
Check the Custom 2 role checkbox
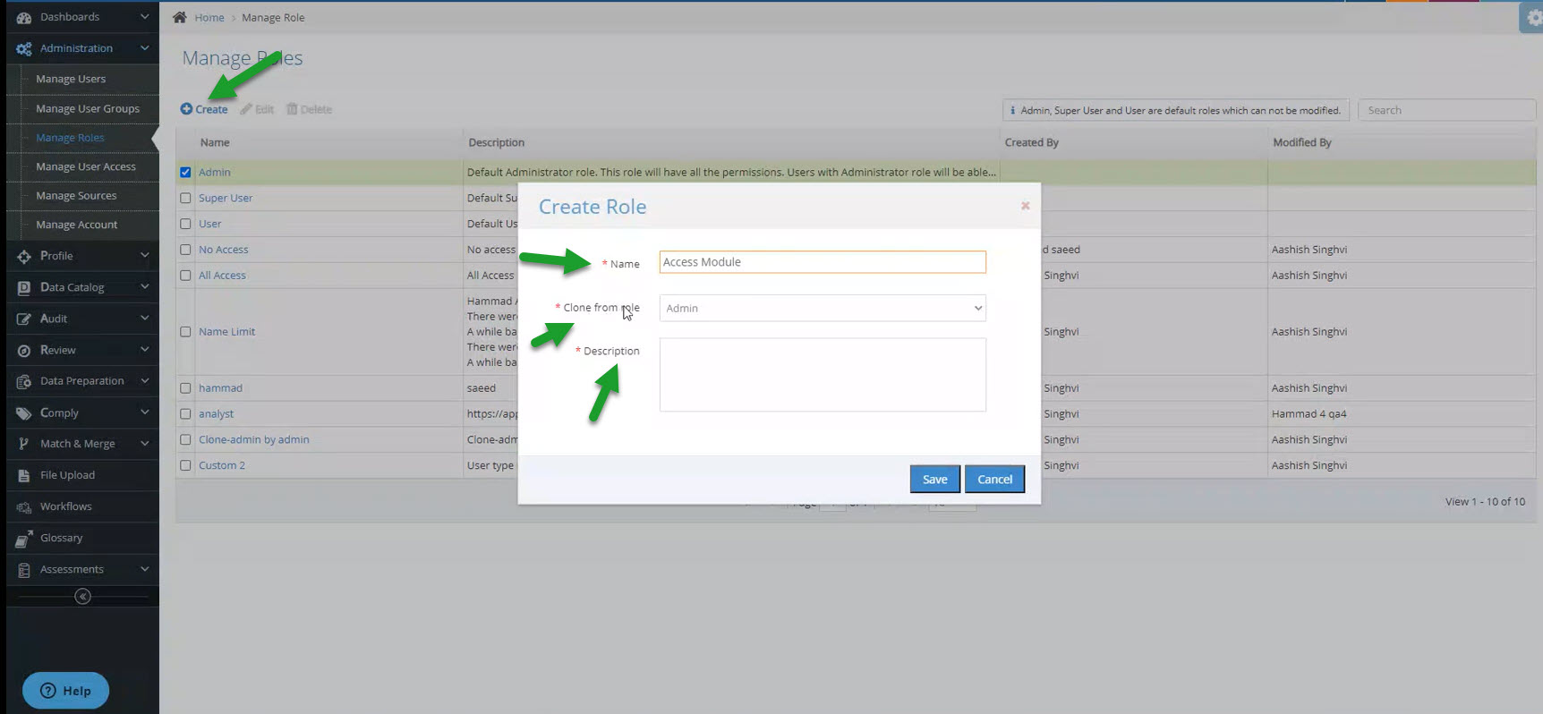185,465
